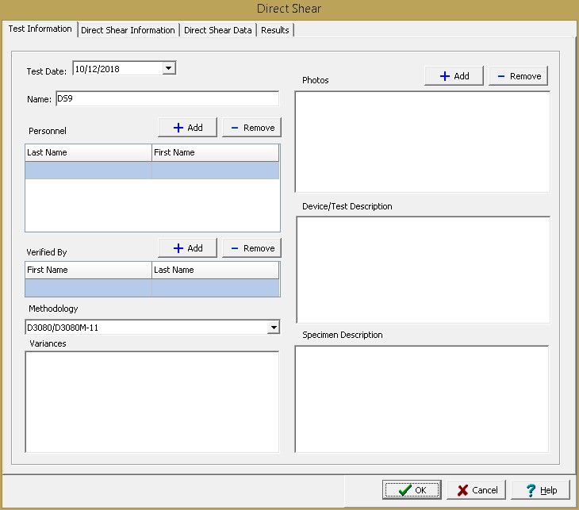Viewport: 579px width, 510px height.
Task: Switch to Direct Shear Information tab
Action: point(128,30)
